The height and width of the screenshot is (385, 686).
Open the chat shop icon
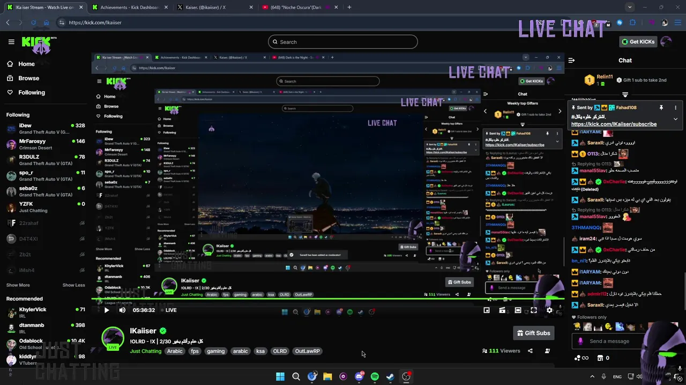603,358
